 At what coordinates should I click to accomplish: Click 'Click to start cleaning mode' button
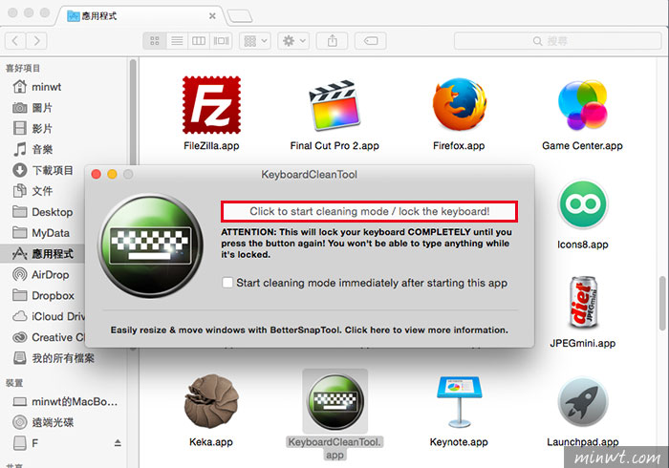pyautogui.click(x=370, y=211)
